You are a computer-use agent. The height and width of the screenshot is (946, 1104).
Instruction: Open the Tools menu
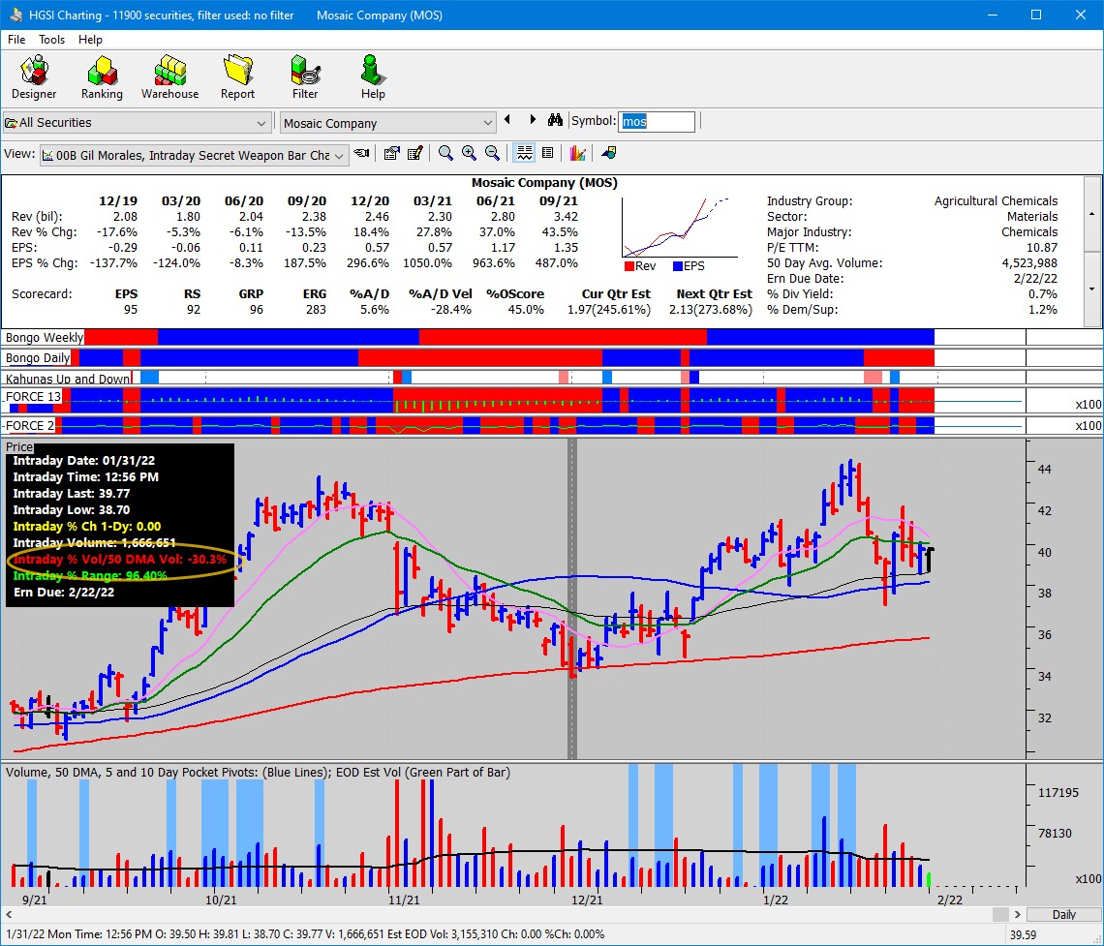coord(51,40)
